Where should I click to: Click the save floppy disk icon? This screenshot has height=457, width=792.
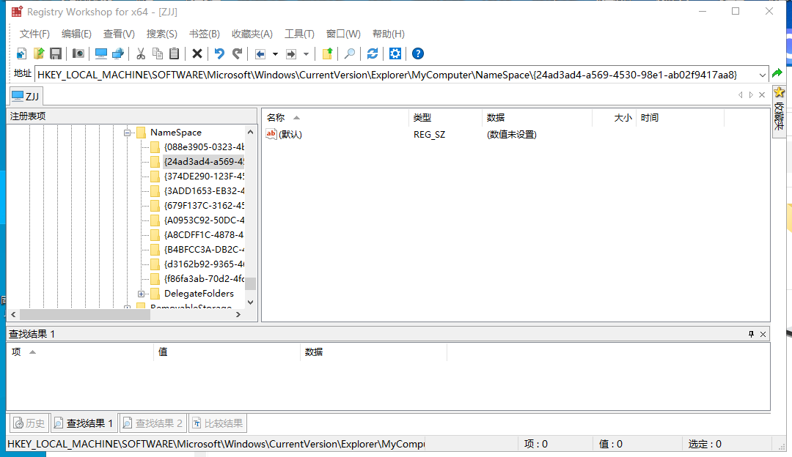click(56, 53)
